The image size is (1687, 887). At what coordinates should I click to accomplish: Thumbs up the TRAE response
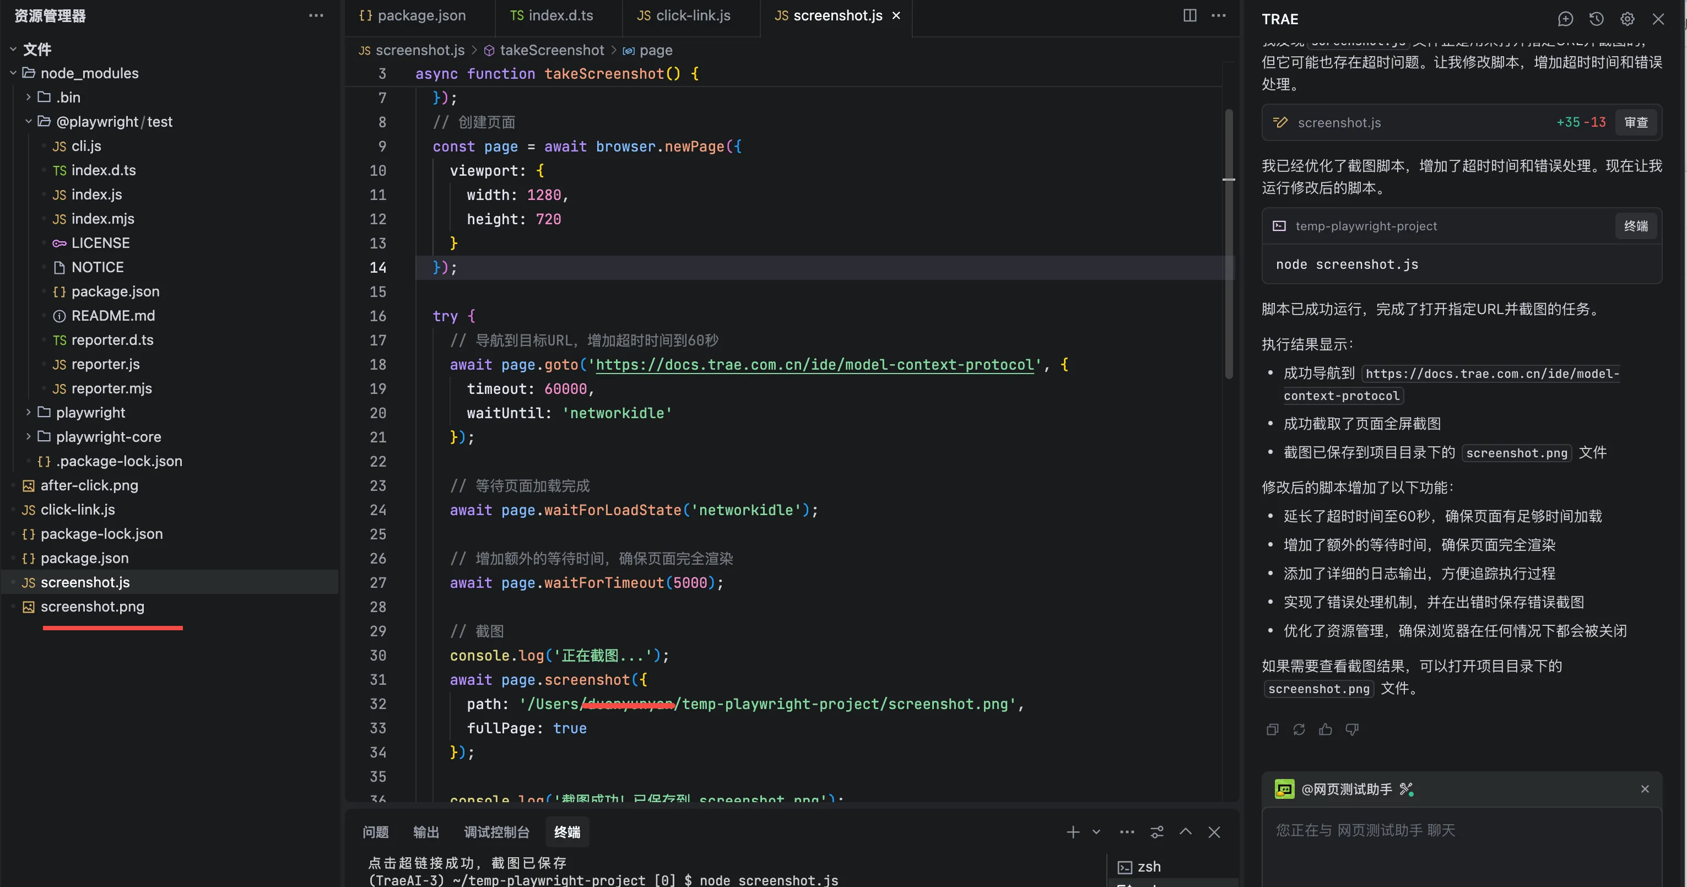point(1325,729)
